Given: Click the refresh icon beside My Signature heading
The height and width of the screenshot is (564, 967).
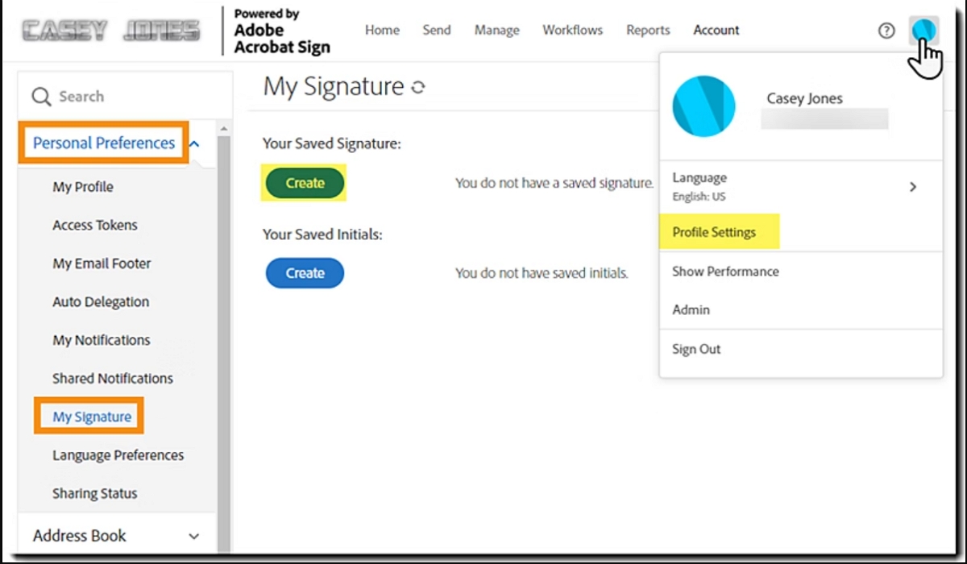Looking at the screenshot, I should tap(417, 87).
